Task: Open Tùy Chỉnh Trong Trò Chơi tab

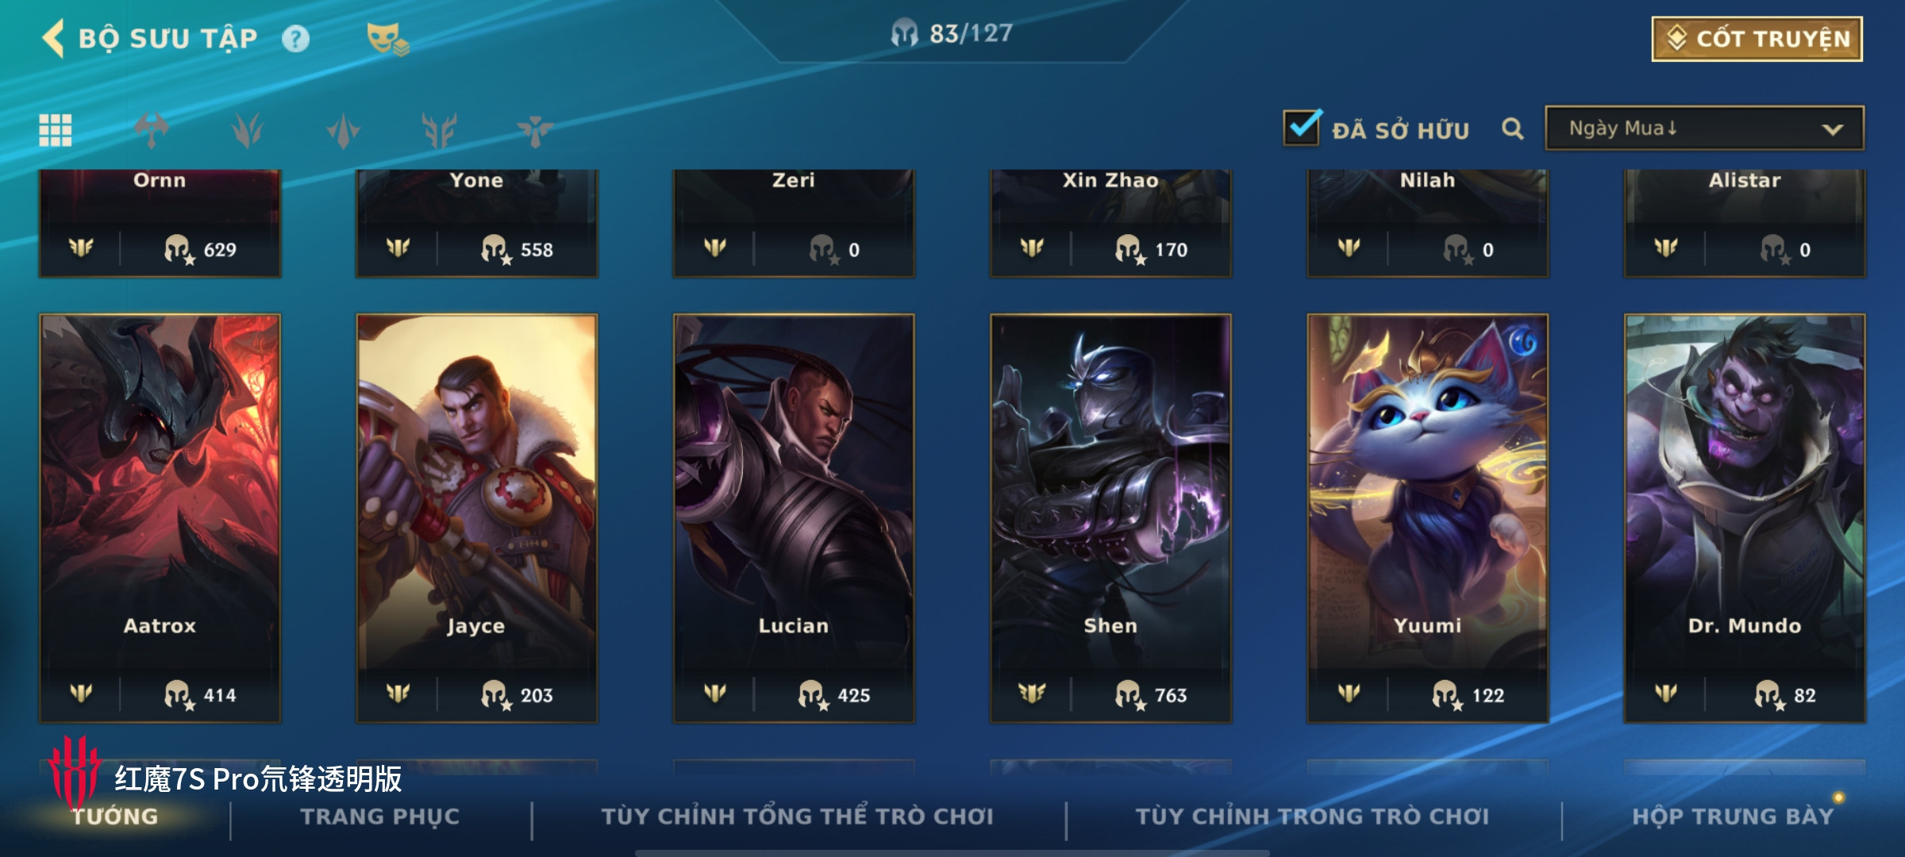Action: pyautogui.click(x=1313, y=817)
